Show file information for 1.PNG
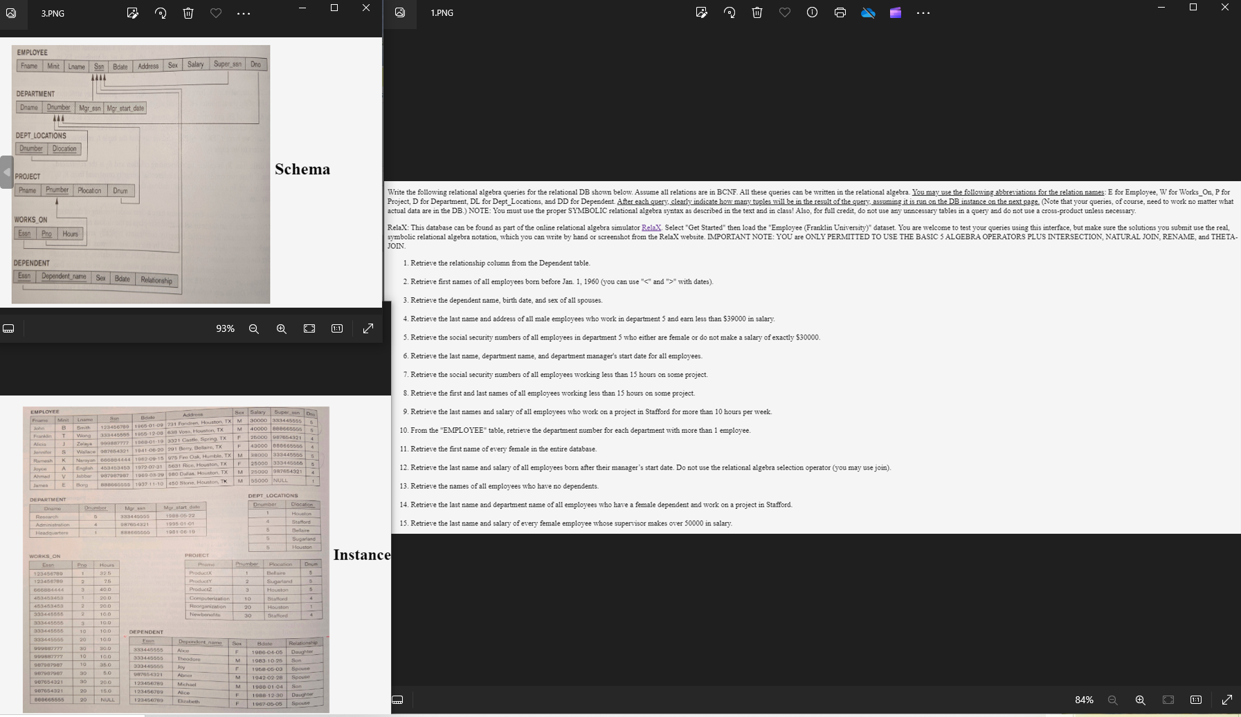 (x=811, y=12)
